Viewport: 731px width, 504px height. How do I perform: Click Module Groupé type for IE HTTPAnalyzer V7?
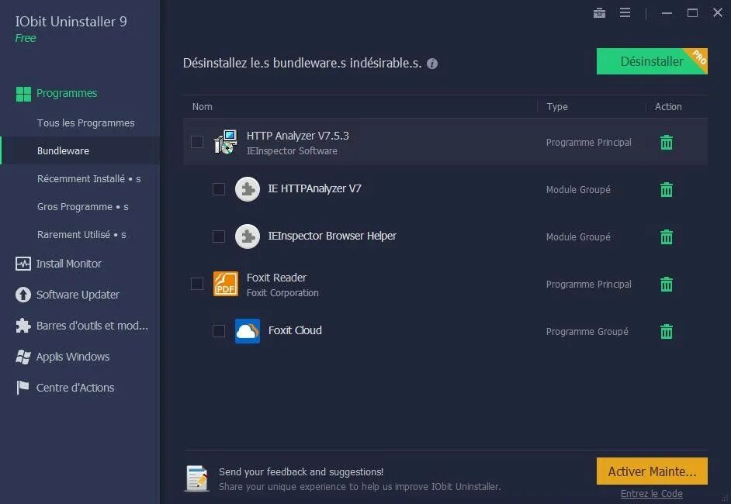578,190
